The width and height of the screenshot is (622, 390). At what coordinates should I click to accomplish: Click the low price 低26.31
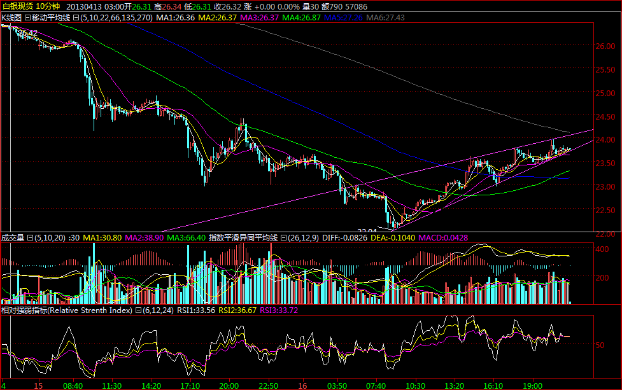click(x=199, y=7)
